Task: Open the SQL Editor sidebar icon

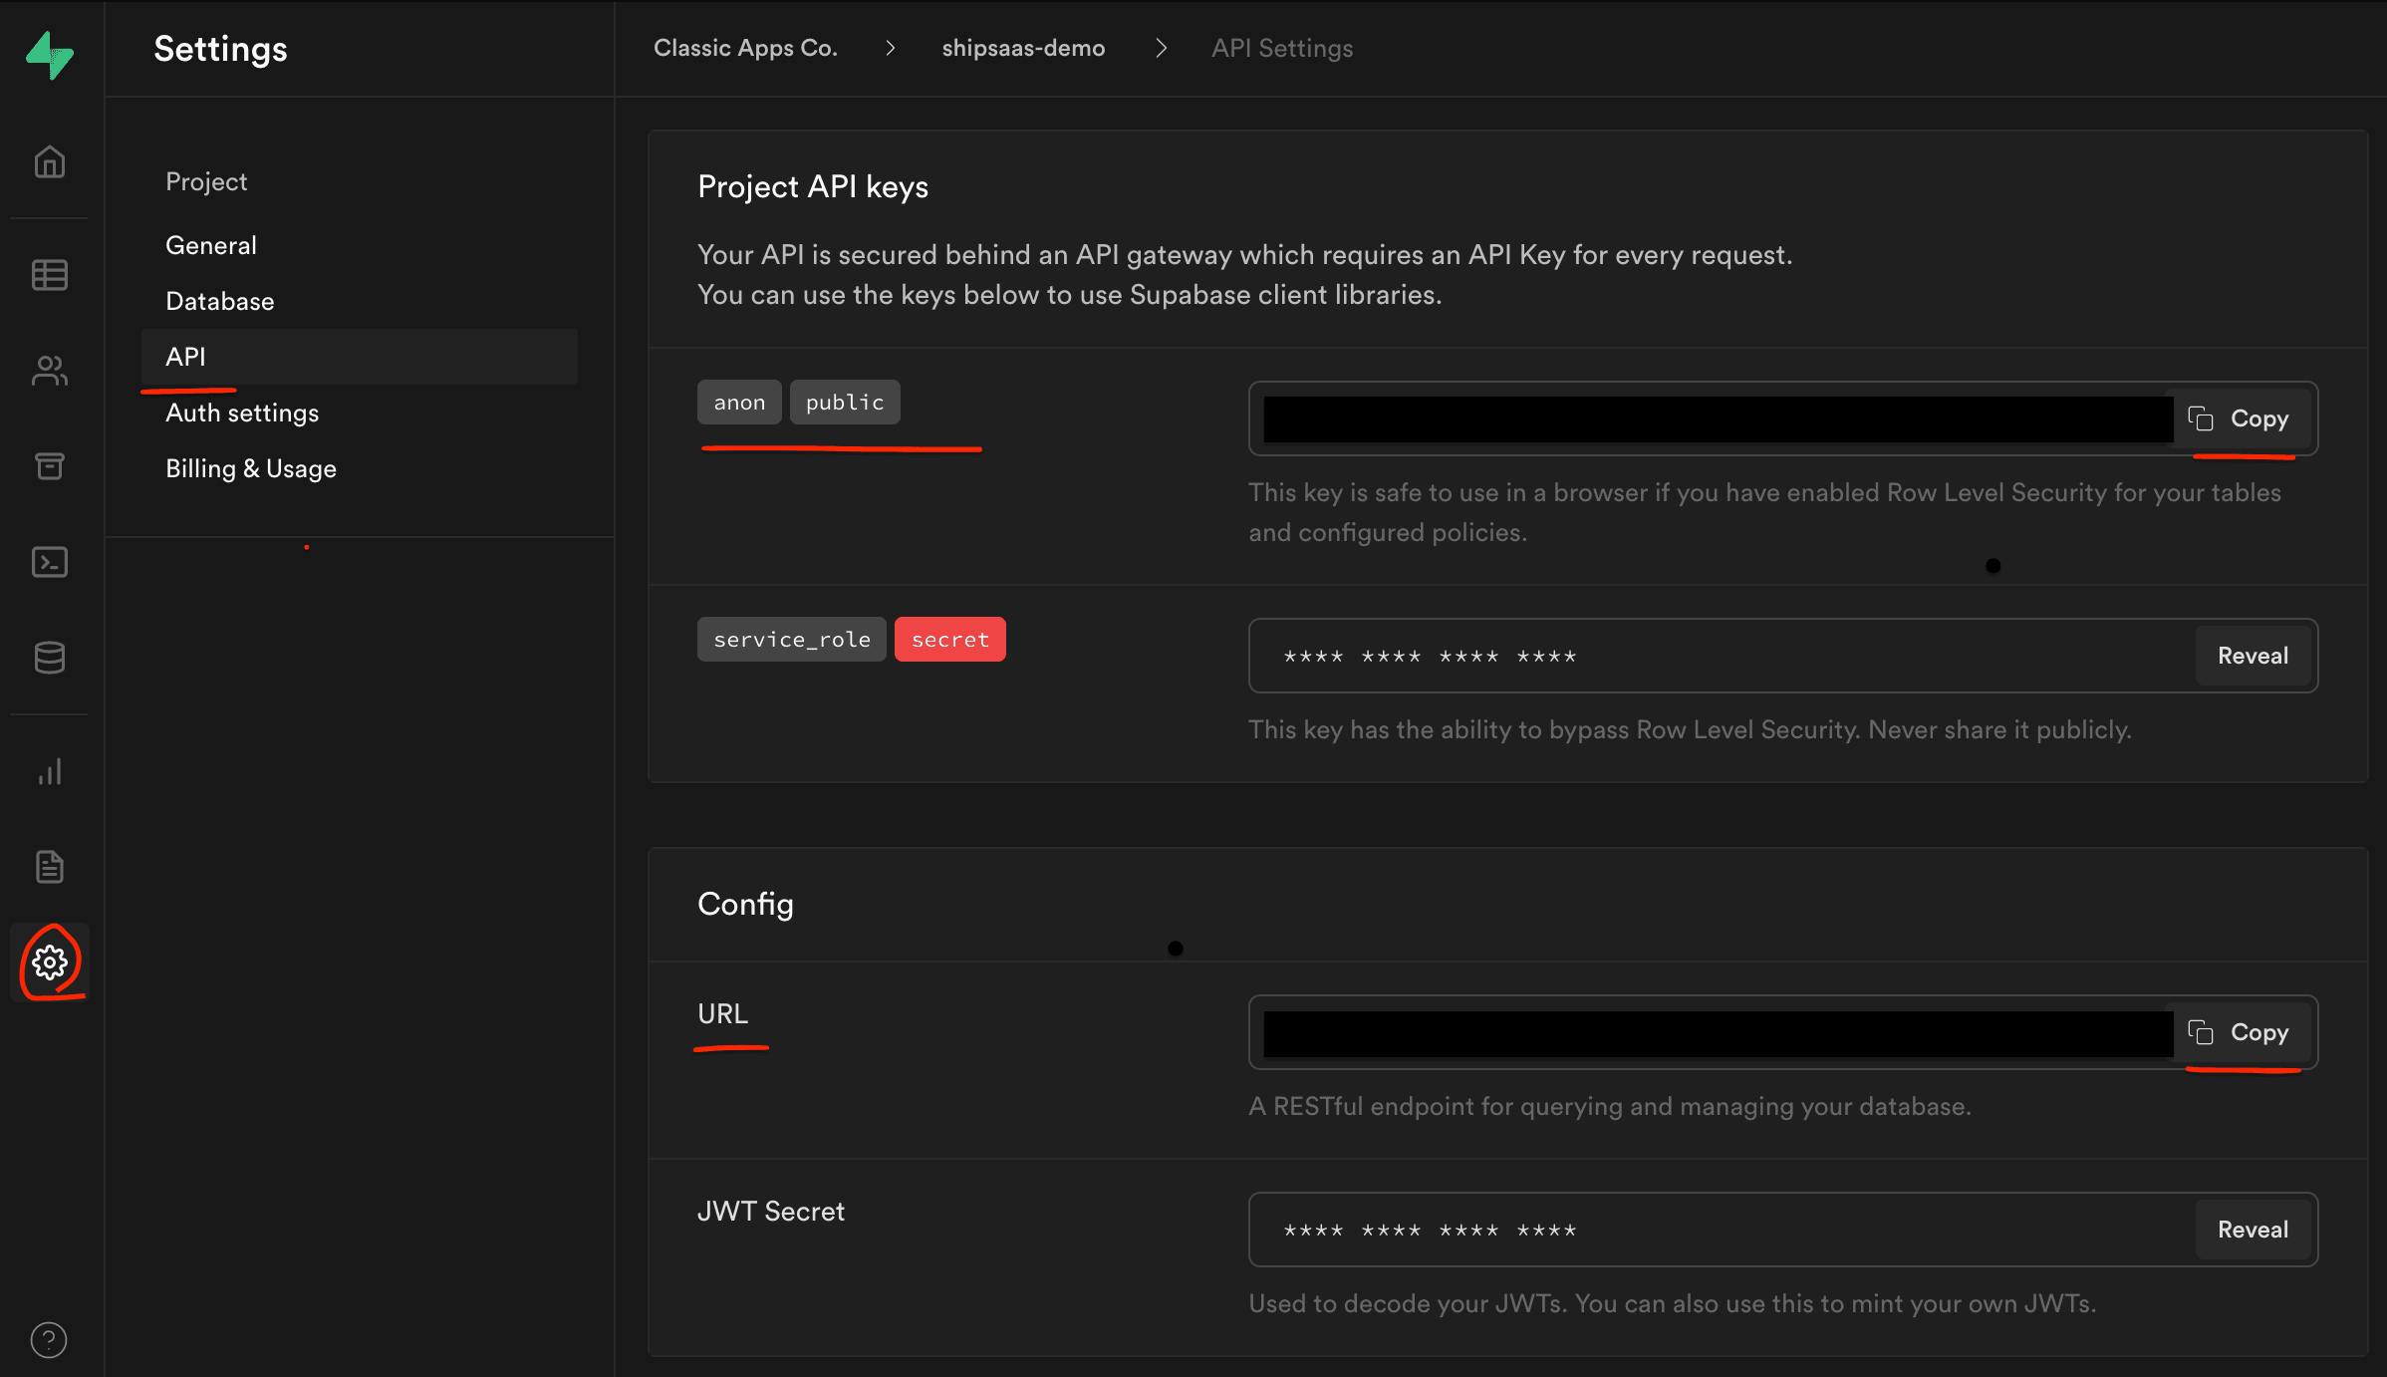Action: (49, 561)
